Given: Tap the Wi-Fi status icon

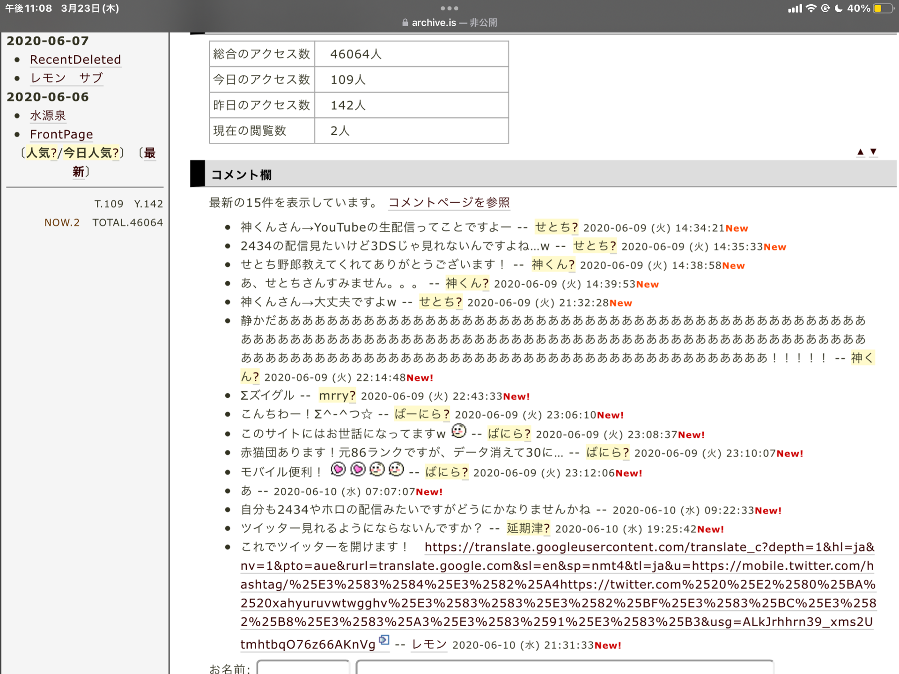Looking at the screenshot, I should tap(811, 8).
